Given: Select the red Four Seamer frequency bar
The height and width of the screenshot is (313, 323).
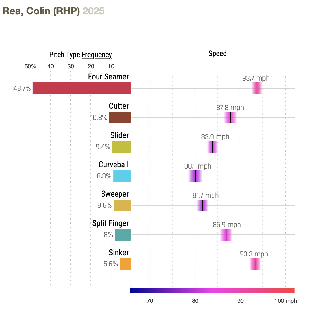Looking at the screenshot, I should [82, 88].
